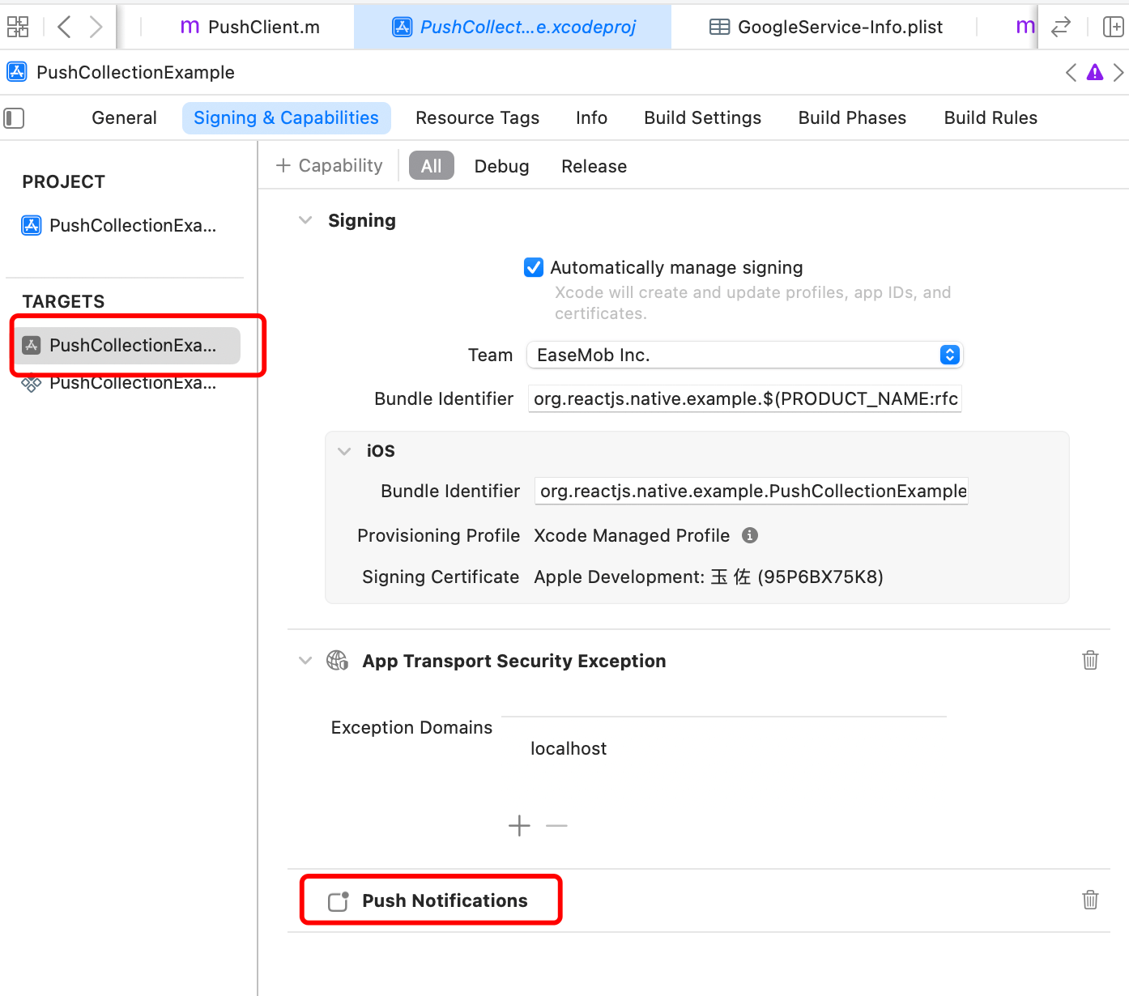The width and height of the screenshot is (1129, 996).
Task: Hide the project and targets sidebar
Action: [15, 118]
